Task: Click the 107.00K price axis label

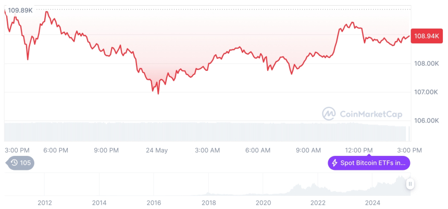Action: [426, 92]
